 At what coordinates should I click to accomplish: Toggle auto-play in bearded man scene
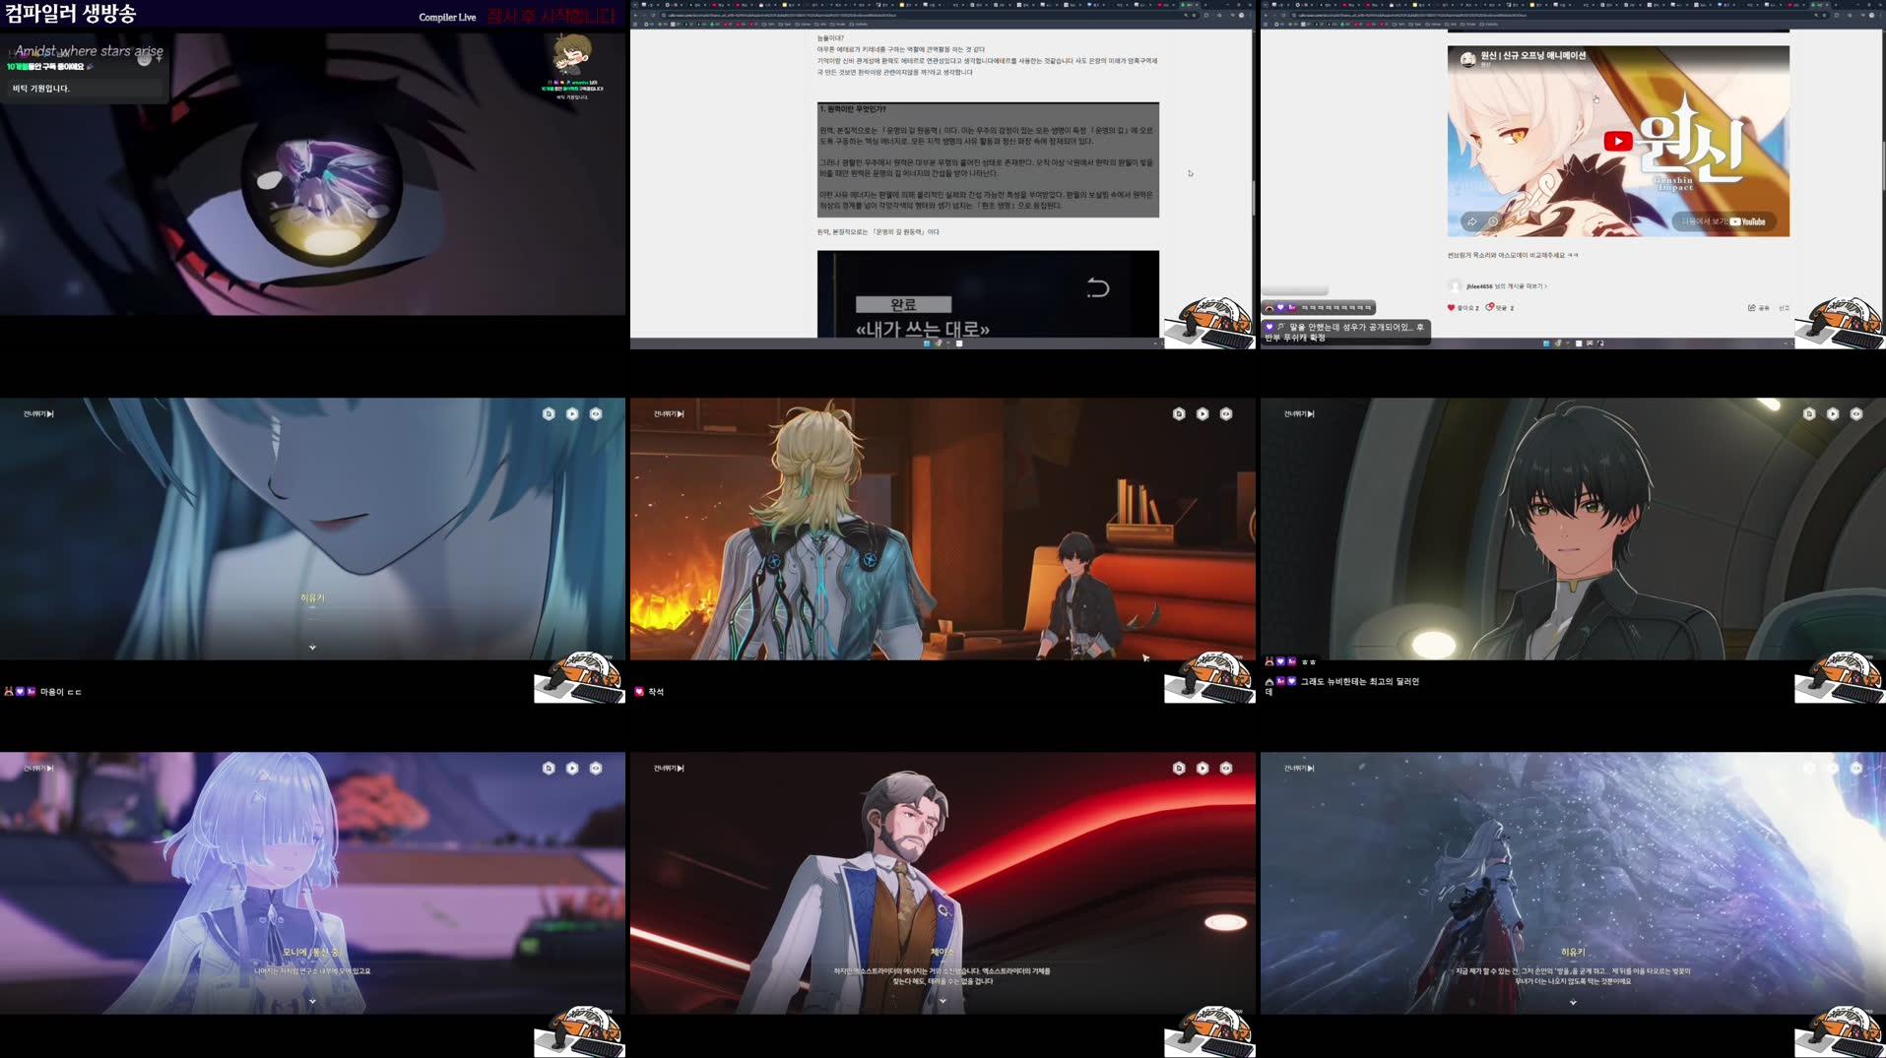pos(1203,769)
